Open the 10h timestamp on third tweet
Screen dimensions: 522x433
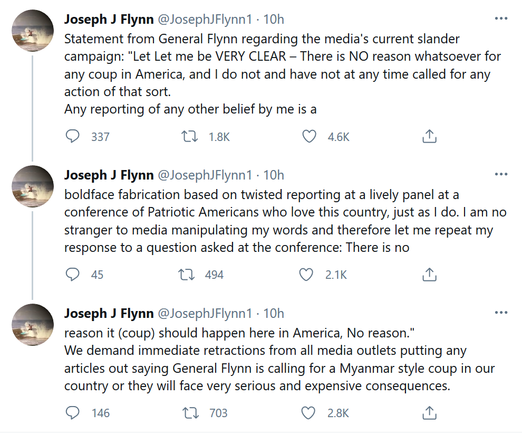(x=274, y=313)
